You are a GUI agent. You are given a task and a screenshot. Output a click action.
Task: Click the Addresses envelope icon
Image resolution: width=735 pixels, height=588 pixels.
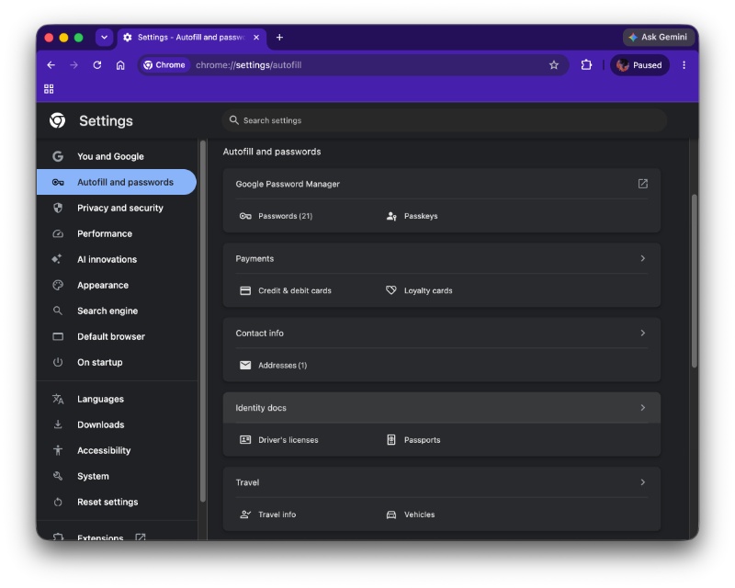tap(245, 366)
